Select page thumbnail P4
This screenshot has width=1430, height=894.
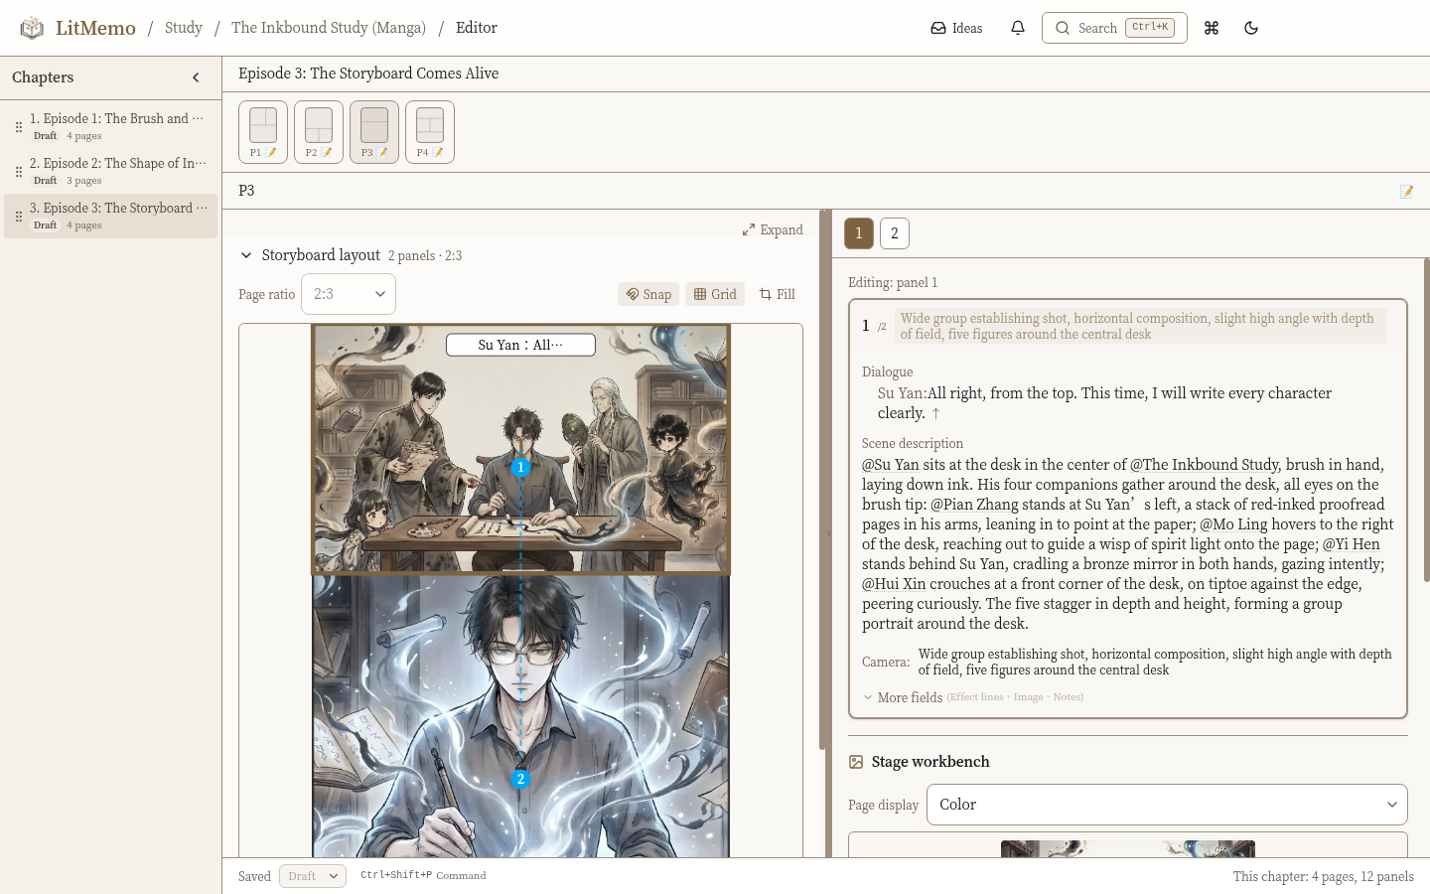coord(430,132)
